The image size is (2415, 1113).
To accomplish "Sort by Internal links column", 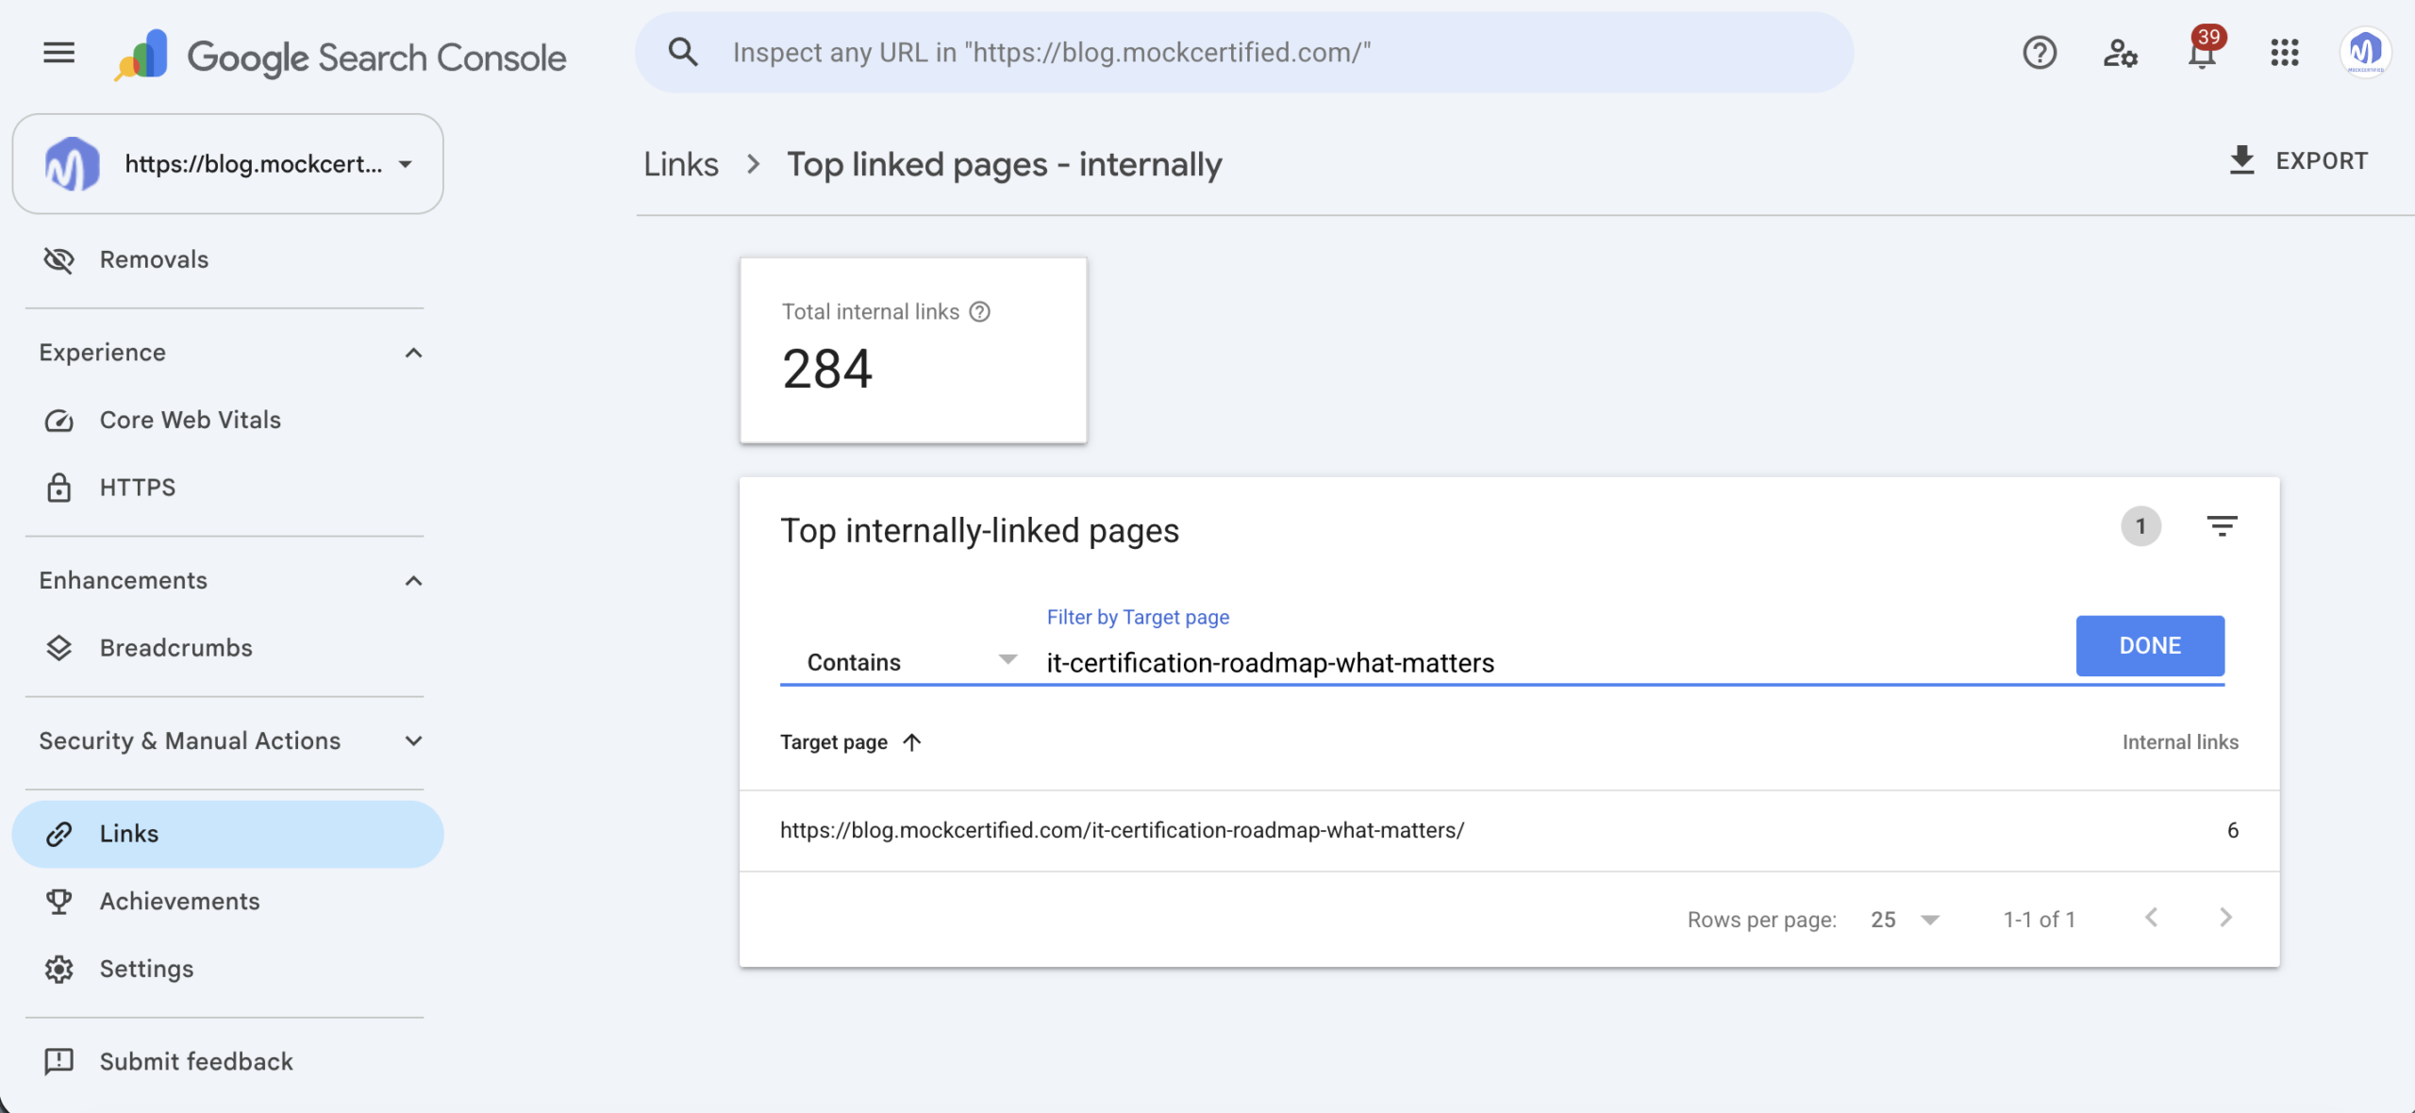I will pos(2180,742).
